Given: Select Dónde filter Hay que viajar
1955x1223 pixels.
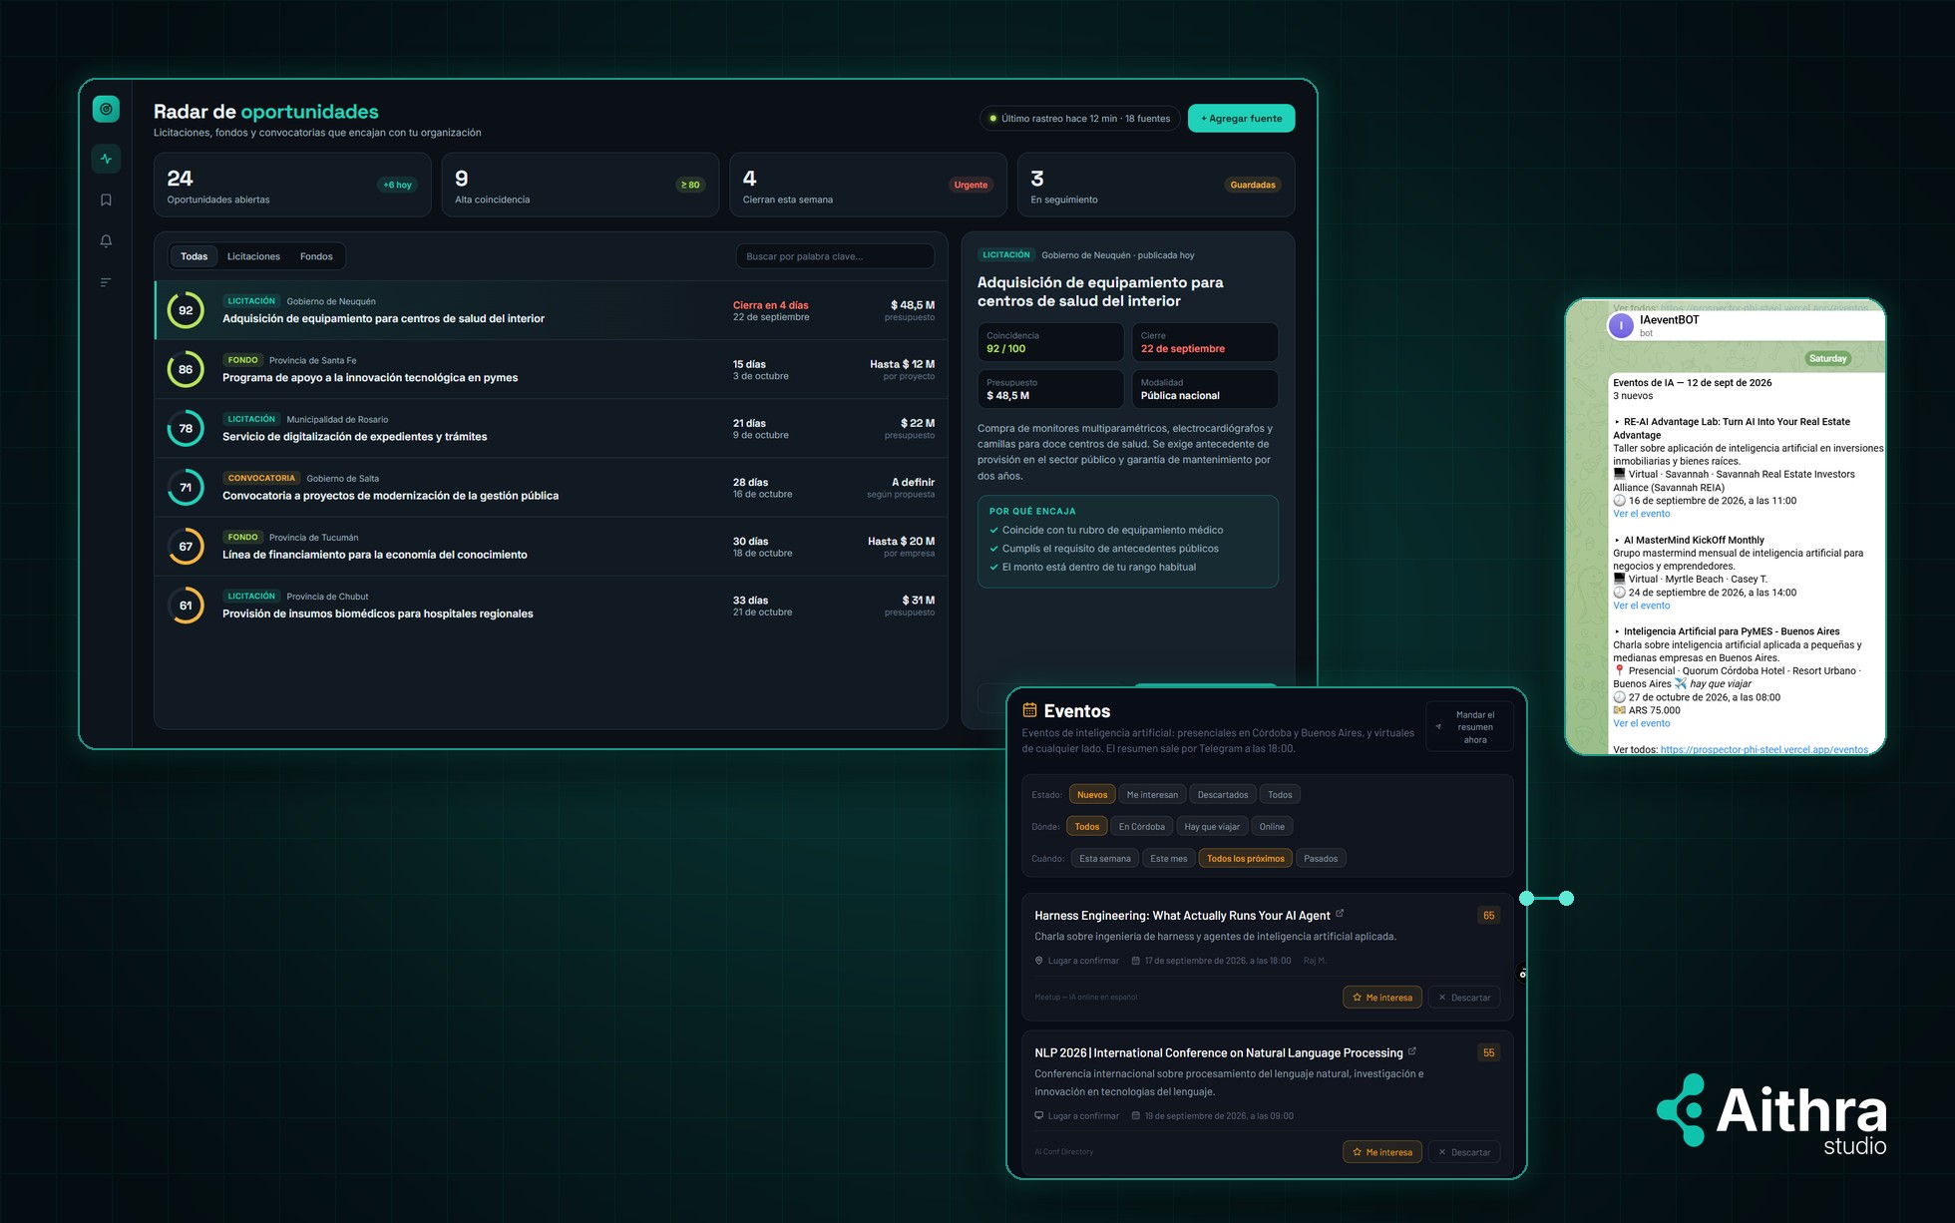Looking at the screenshot, I should click(x=1212, y=826).
